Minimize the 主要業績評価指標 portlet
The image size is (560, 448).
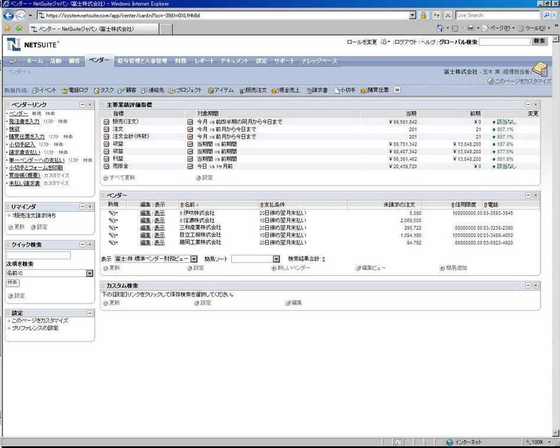(x=528, y=105)
